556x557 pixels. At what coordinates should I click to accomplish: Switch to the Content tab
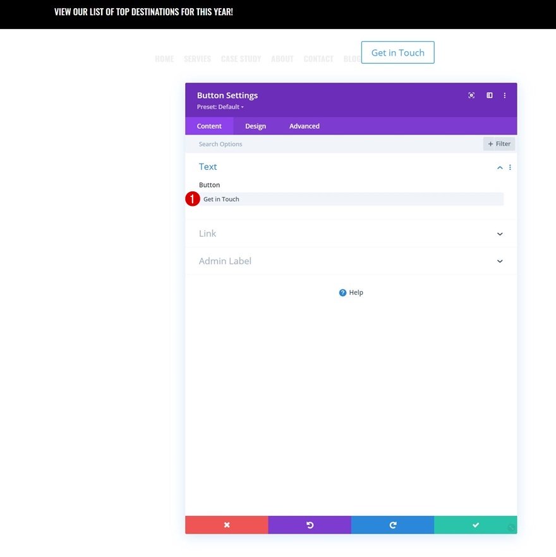[x=209, y=126]
